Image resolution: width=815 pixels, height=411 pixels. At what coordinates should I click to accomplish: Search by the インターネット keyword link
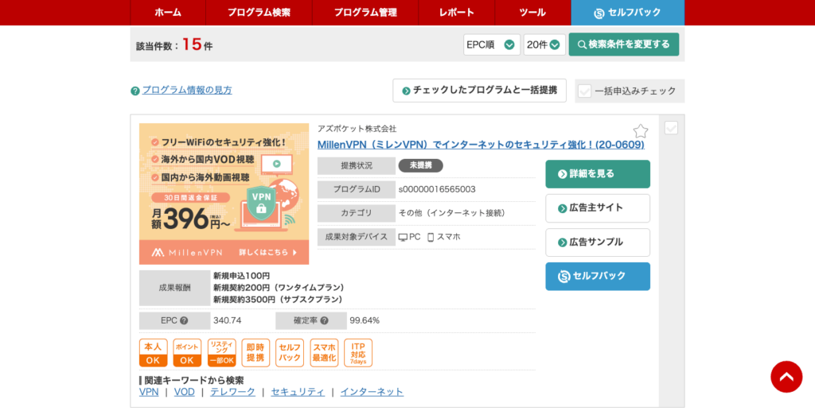(x=372, y=392)
